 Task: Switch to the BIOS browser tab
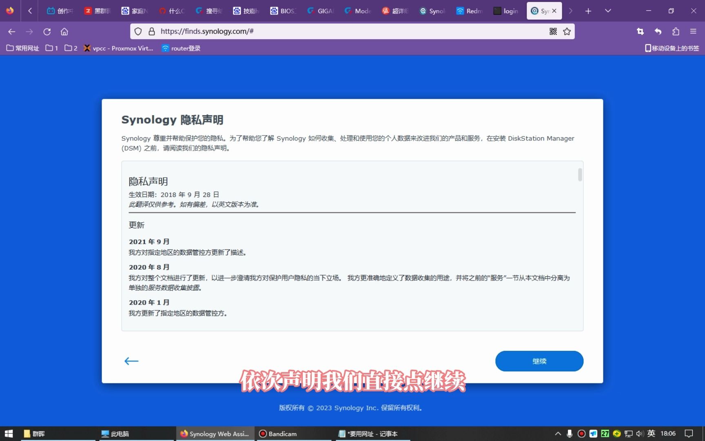click(x=283, y=11)
